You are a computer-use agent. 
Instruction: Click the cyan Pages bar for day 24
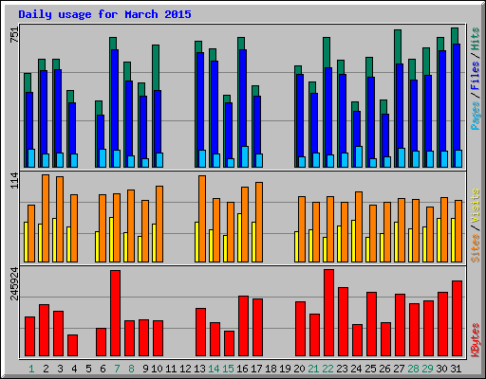(359, 156)
